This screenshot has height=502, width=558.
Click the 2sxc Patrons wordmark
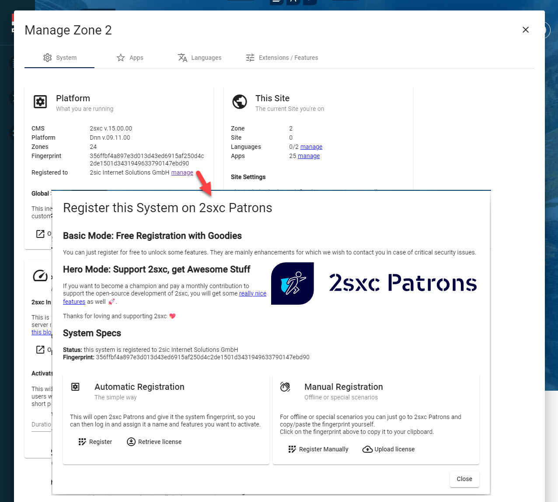coord(403,283)
